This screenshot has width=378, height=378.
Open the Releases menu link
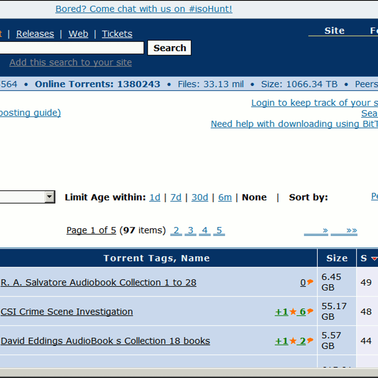click(35, 34)
